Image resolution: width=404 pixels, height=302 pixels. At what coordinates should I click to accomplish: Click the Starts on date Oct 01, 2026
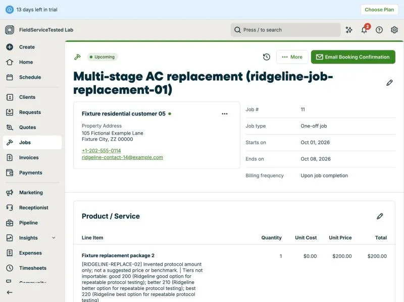tap(315, 143)
